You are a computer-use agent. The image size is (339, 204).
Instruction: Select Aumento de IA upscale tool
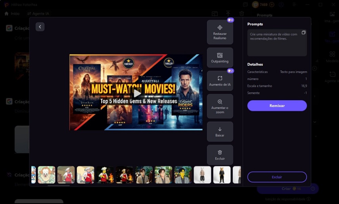pyautogui.click(x=220, y=81)
